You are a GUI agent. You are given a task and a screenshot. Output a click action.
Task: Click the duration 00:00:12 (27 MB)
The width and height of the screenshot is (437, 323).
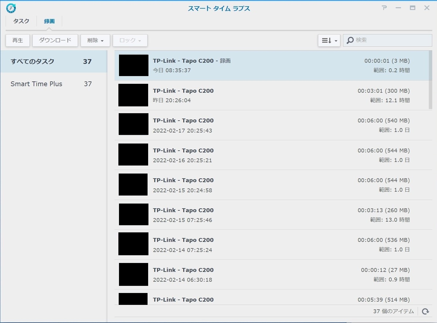385,270
